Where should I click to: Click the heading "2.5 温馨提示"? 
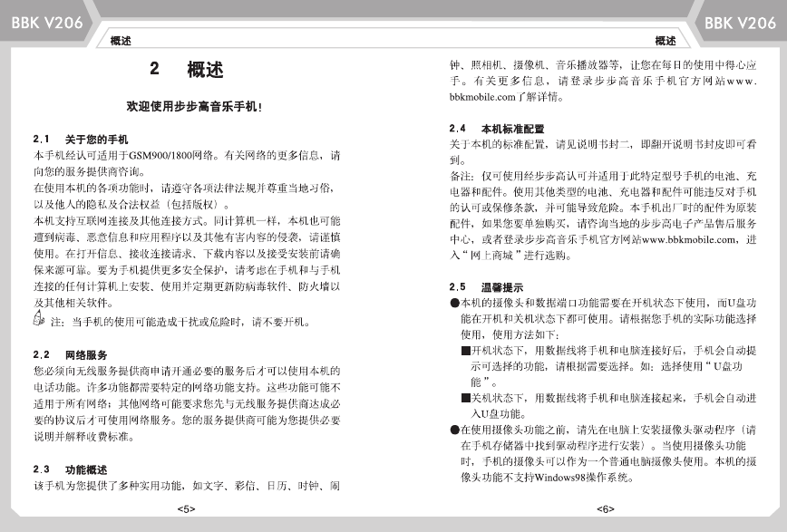pos(486,287)
